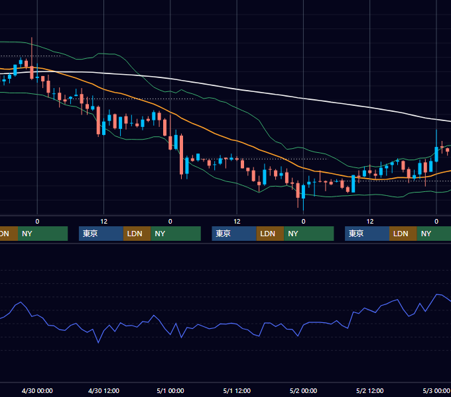
Task: Select the 東京 session block on 5/2
Action: point(367,234)
